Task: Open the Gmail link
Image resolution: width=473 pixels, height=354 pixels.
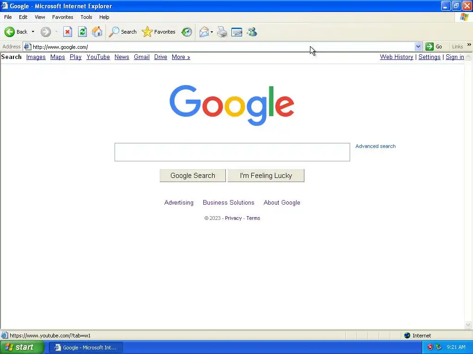Action: pyautogui.click(x=142, y=57)
